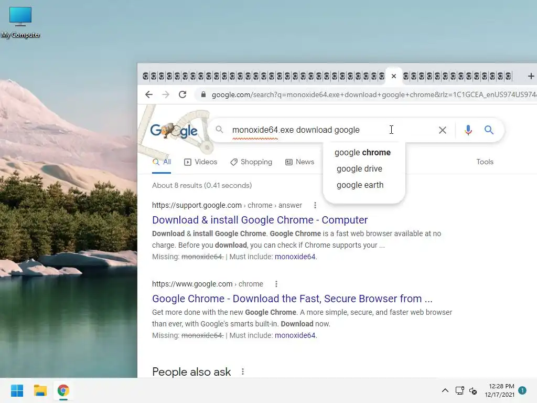The width and height of the screenshot is (537, 403).
Task: Submit search with the blue magnifier icon
Action: pyautogui.click(x=489, y=130)
